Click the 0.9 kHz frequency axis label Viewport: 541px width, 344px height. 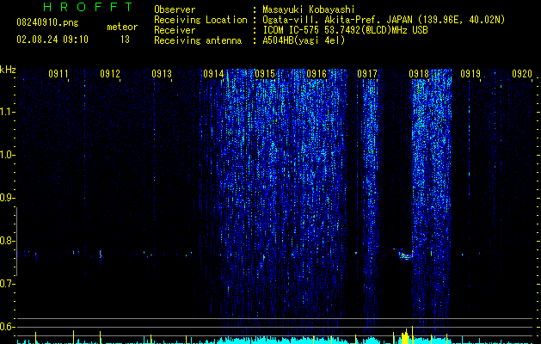point(7,198)
